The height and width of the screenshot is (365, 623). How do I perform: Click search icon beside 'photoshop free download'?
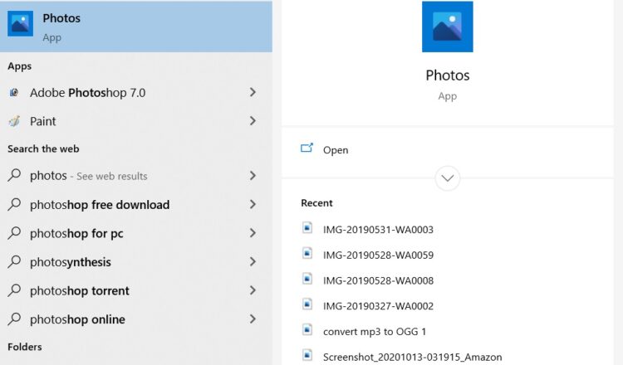click(14, 204)
